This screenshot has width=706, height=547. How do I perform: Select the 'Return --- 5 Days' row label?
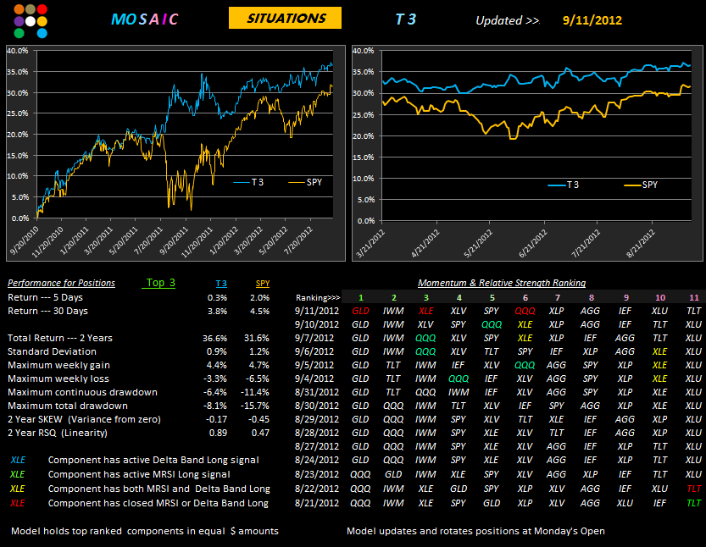[x=46, y=297]
